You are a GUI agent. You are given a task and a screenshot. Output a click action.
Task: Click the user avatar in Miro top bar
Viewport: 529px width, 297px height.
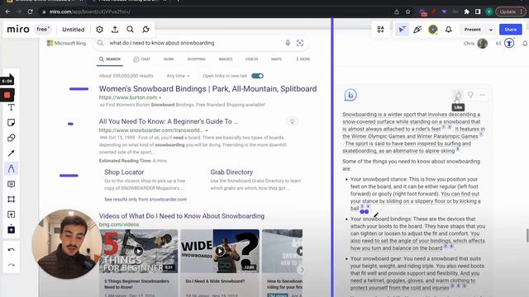point(433,30)
